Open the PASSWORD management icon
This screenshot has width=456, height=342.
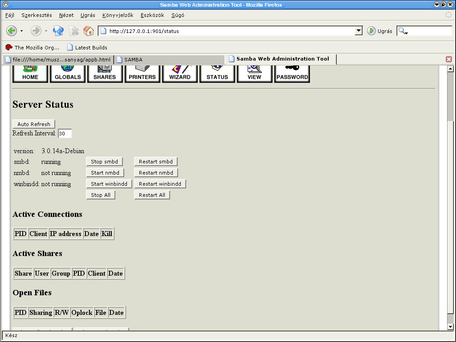[292, 74]
